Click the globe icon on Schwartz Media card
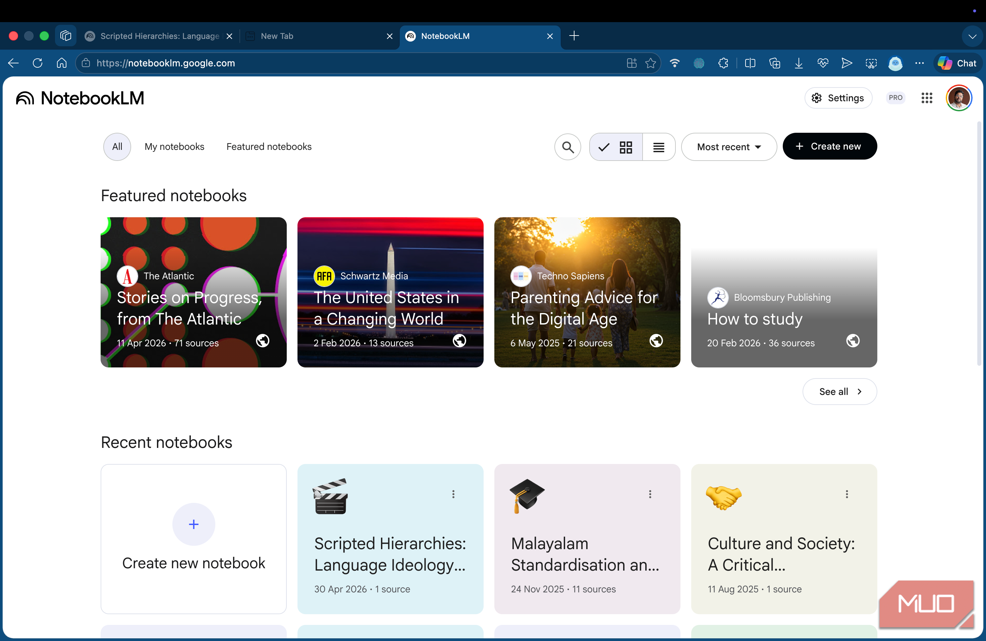 [459, 341]
